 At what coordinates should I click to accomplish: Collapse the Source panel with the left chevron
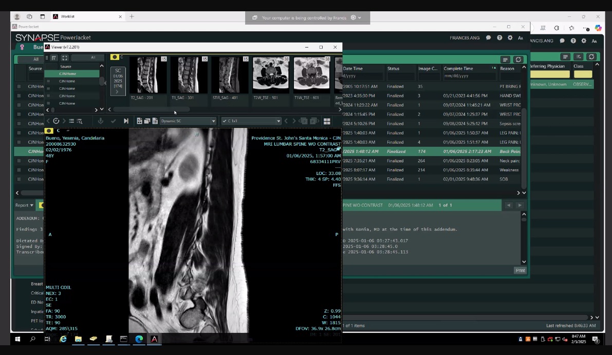click(x=105, y=83)
